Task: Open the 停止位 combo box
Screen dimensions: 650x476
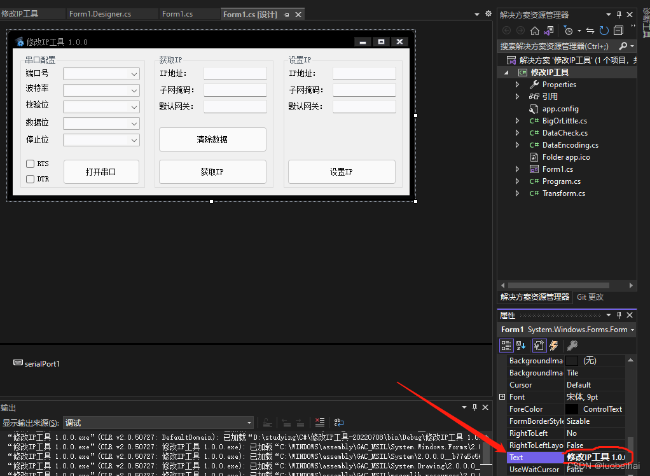Action: click(101, 140)
